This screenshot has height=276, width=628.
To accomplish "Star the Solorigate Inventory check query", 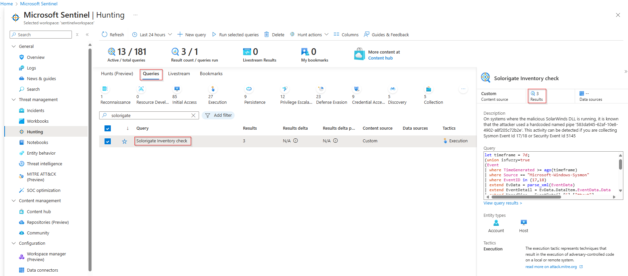I will (x=124, y=141).
